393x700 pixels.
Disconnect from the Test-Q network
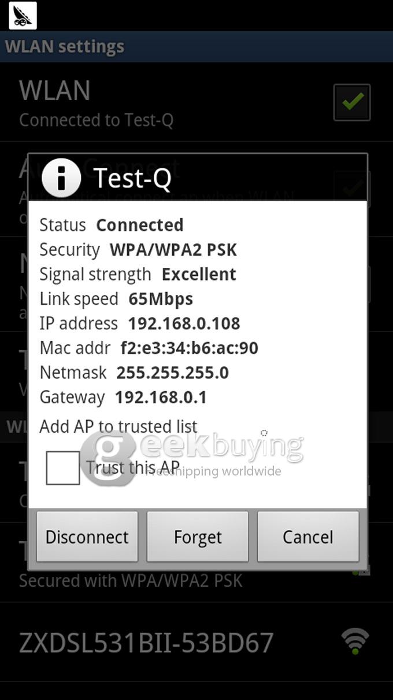pyautogui.click(x=87, y=537)
